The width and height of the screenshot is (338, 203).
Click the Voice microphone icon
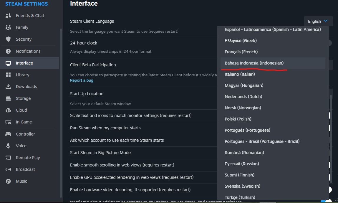click(8, 146)
